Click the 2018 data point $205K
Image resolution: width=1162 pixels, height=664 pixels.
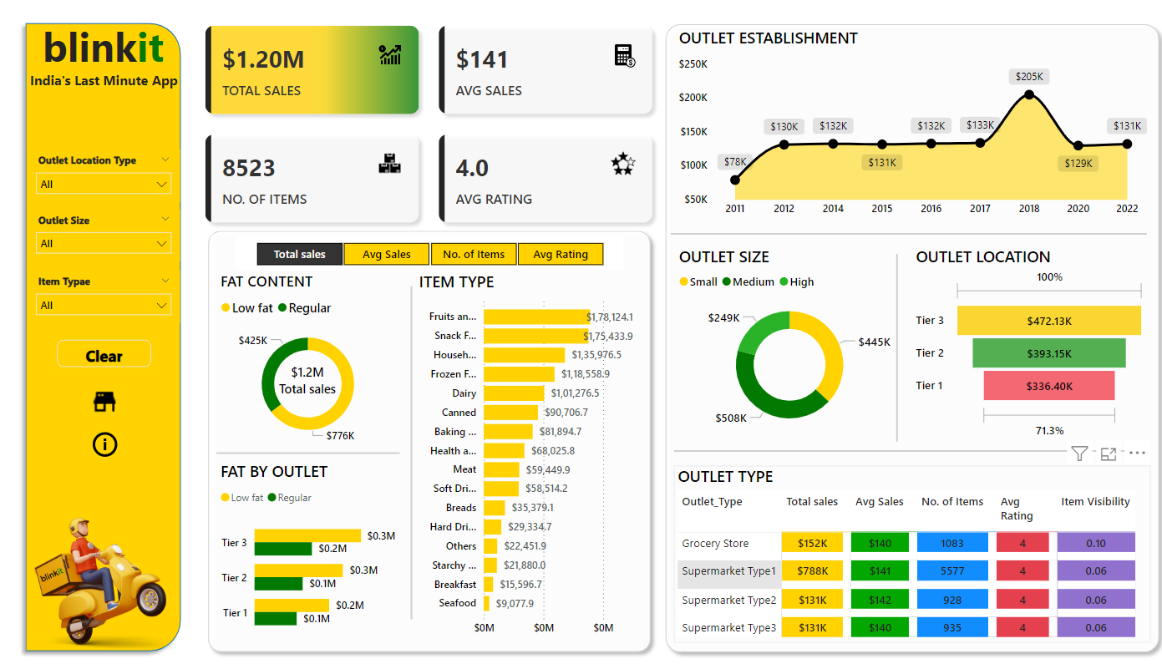(x=1029, y=94)
